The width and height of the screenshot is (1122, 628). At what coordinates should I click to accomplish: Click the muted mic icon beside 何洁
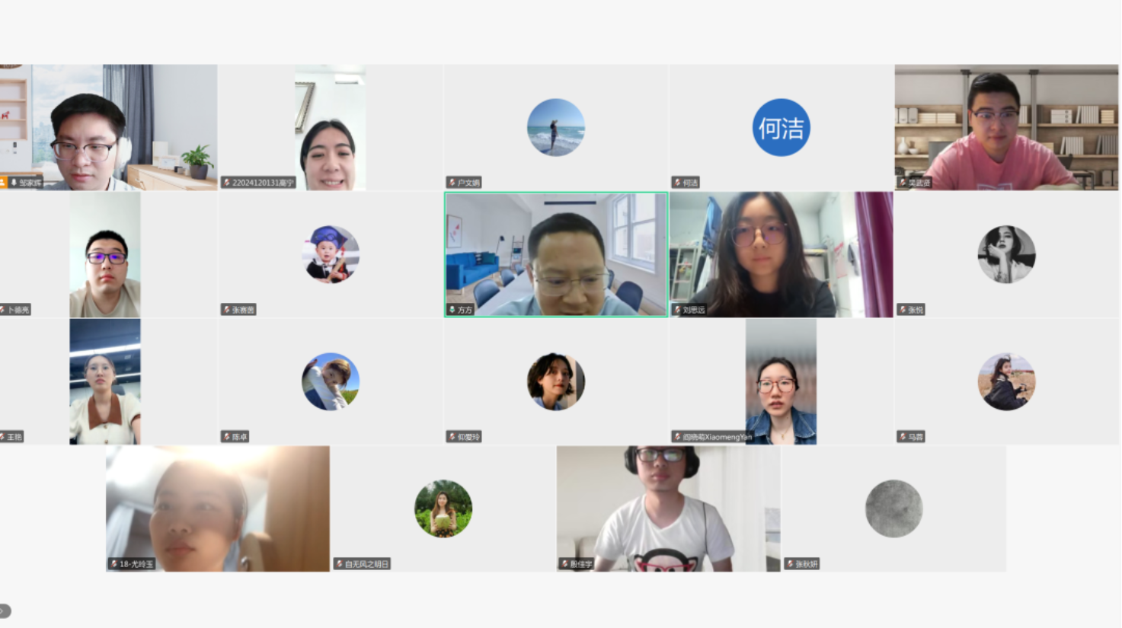(678, 183)
